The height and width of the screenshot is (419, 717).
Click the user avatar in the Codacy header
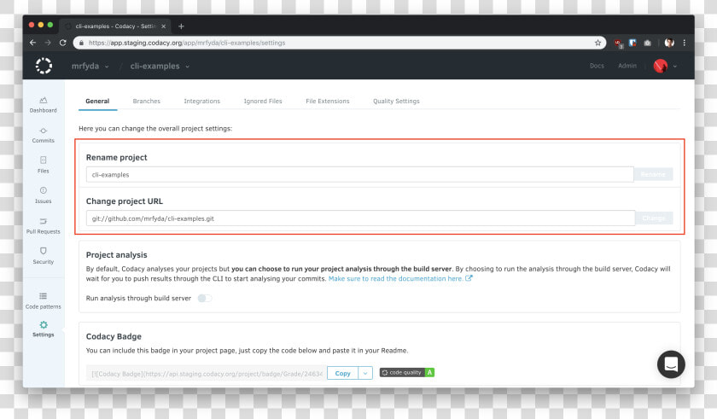661,66
